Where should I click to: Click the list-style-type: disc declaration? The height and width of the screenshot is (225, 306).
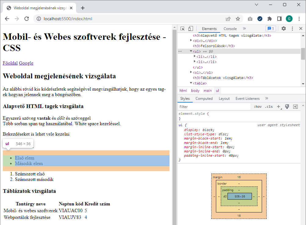point(206,134)
